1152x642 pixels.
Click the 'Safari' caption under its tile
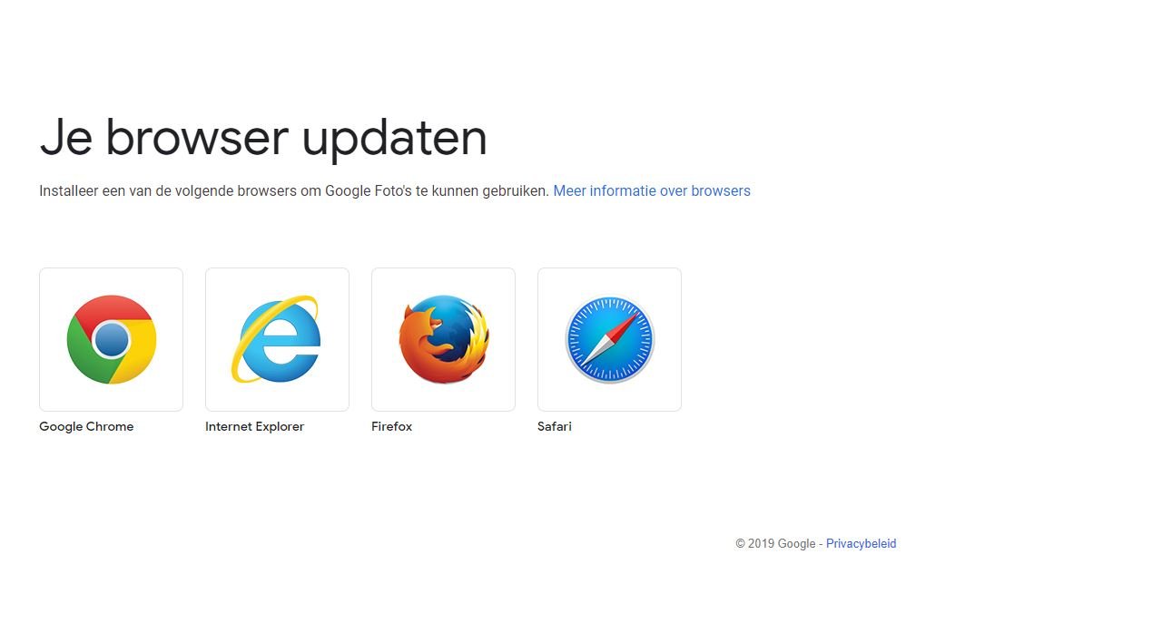tap(554, 426)
